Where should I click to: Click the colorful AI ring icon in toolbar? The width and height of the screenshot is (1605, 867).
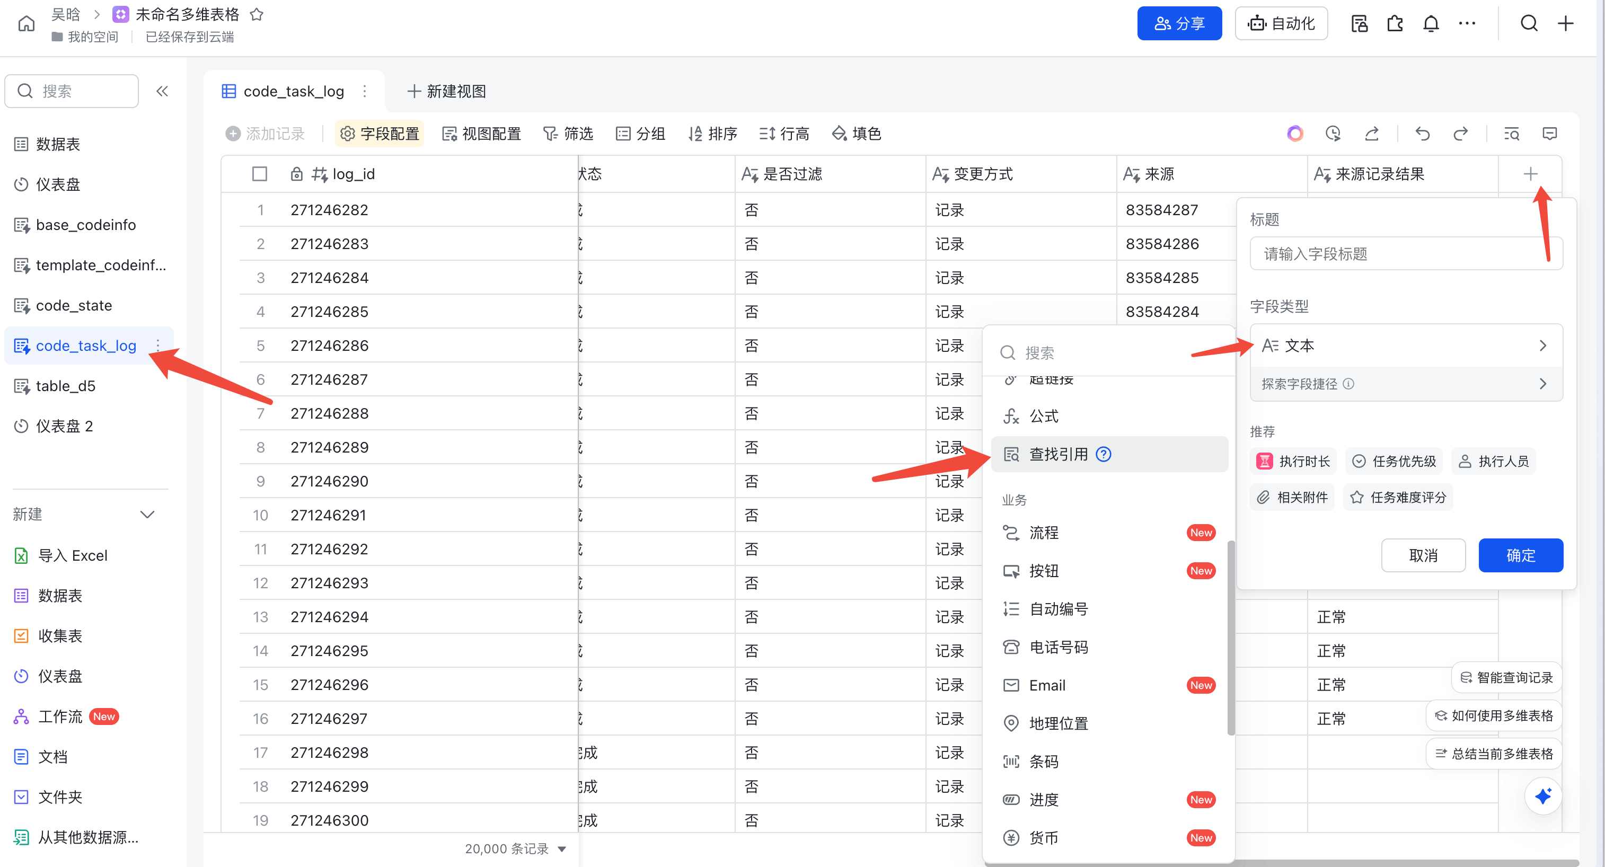point(1295,134)
